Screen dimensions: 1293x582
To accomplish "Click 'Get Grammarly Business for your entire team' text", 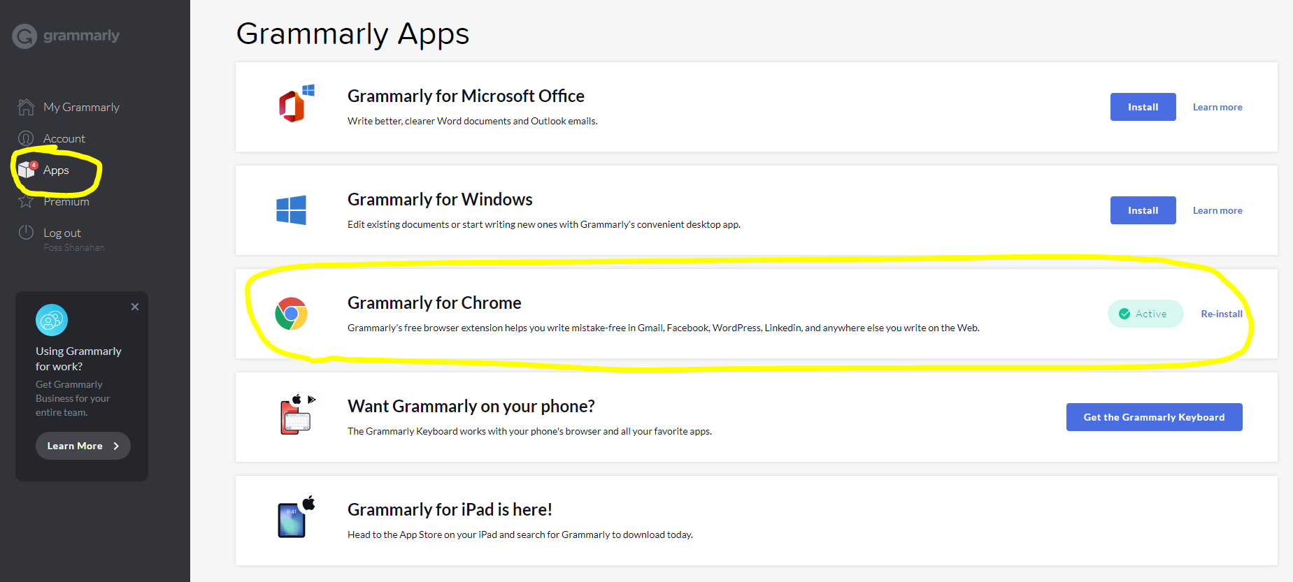I will point(73,398).
